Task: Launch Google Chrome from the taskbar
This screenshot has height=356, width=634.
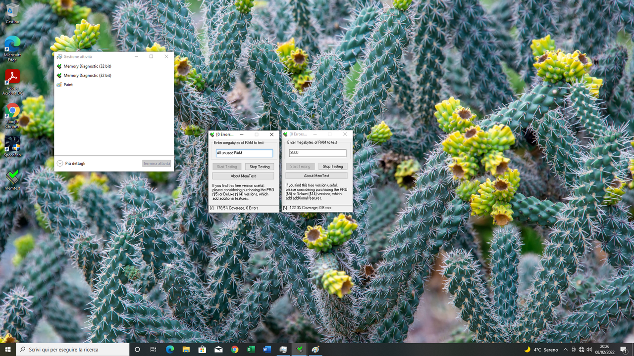Action: [234, 349]
